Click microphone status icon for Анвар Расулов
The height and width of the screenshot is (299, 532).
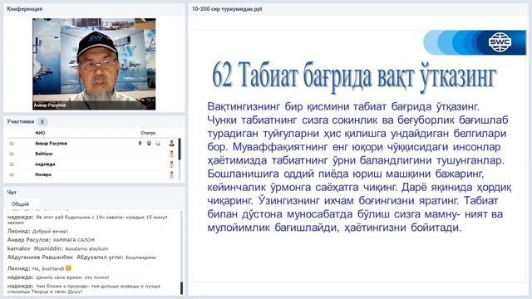coord(140,144)
